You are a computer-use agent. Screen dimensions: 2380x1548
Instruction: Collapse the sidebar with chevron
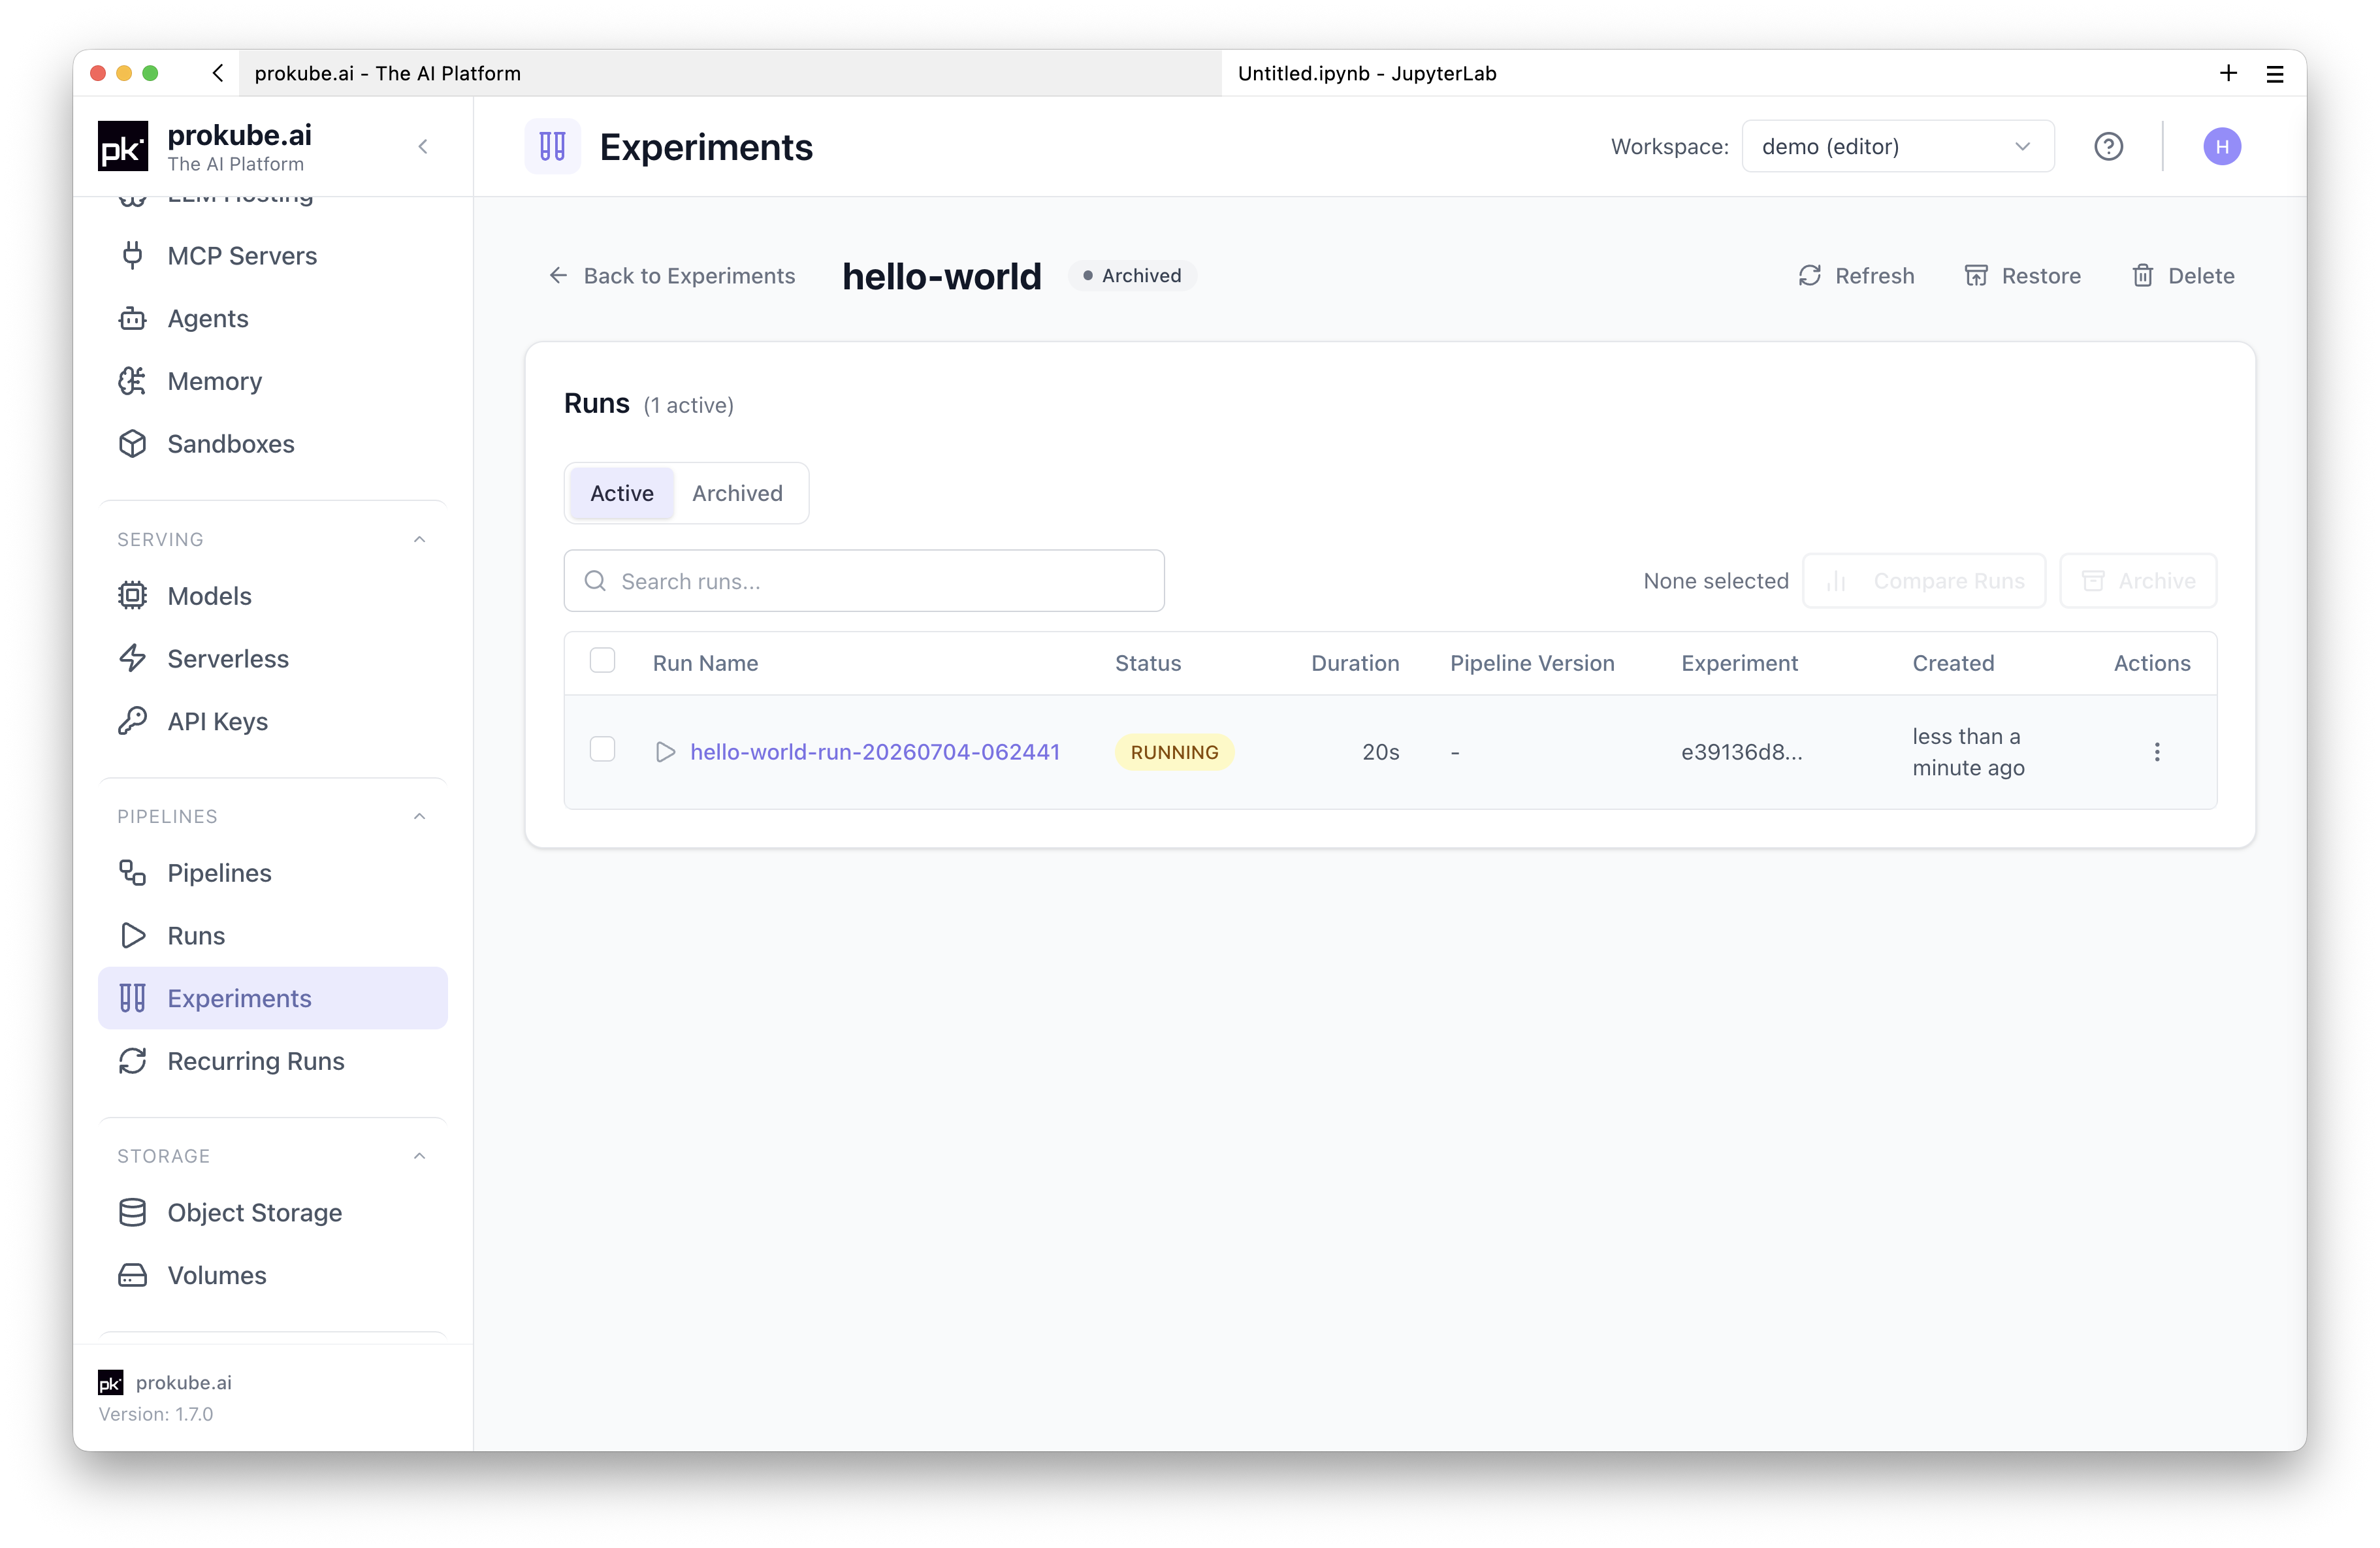(423, 147)
